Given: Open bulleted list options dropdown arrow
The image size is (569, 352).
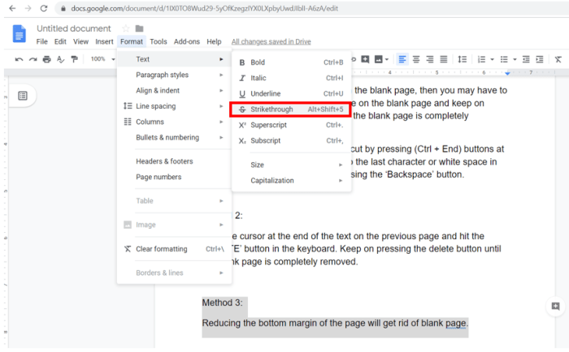Looking at the screenshot, I should coord(515,59).
